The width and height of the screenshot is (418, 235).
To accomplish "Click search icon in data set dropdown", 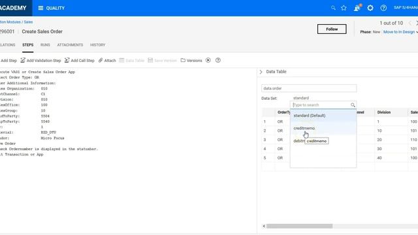I will pos(353,105).
